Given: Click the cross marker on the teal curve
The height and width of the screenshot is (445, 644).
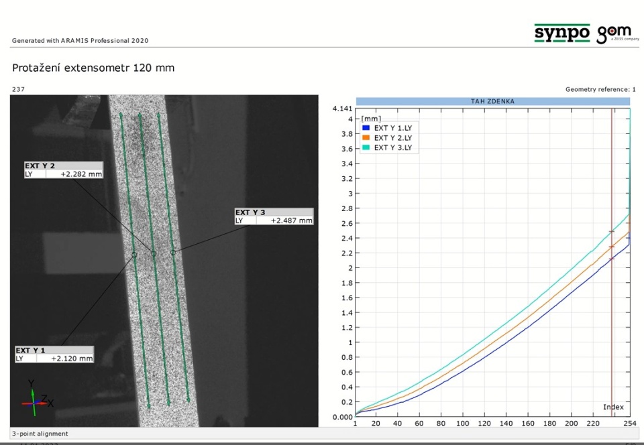Looking at the screenshot, I should [612, 232].
